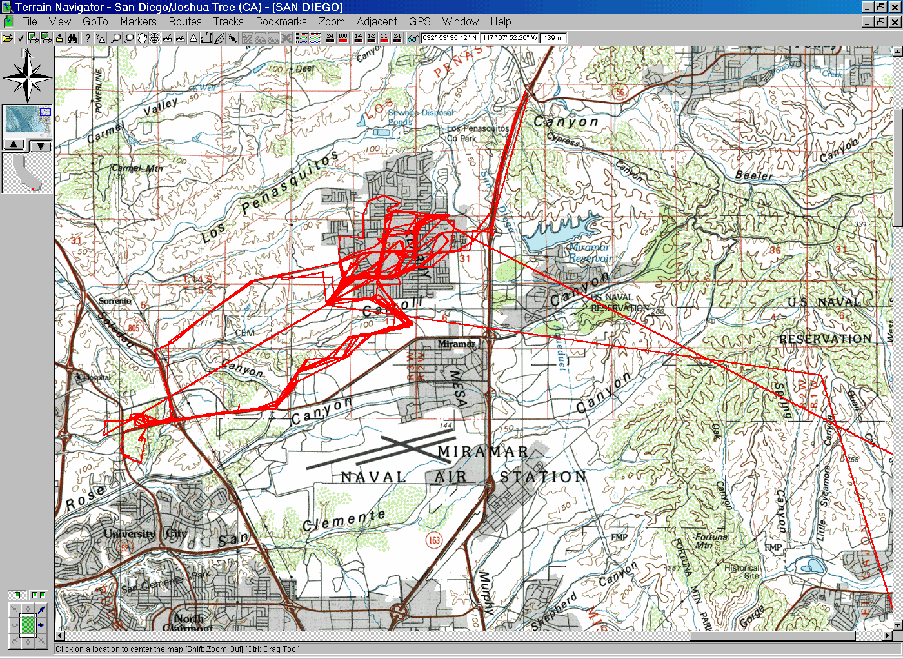Click the up arrow below overview map
This screenshot has width=903, height=659.
(x=14, y=145)
